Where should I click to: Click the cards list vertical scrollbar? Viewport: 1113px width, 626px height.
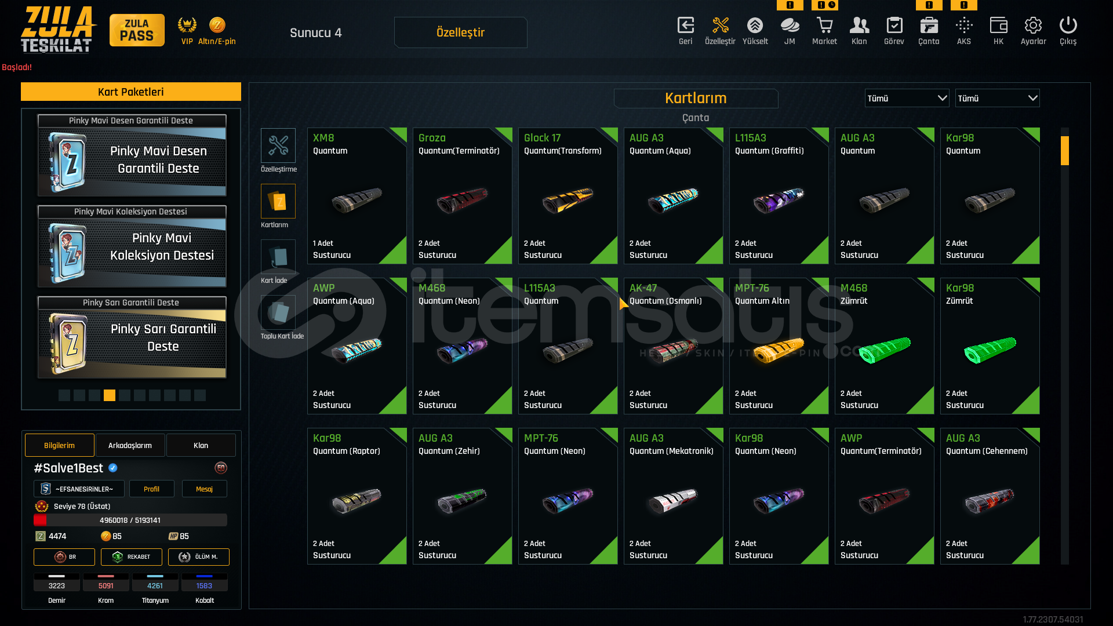pyautogui.click(x=1064, y=346)
